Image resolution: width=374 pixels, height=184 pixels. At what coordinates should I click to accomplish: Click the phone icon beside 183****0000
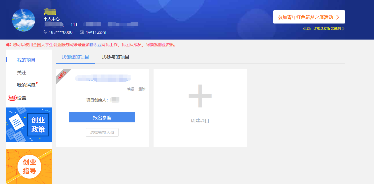[45, 32]
